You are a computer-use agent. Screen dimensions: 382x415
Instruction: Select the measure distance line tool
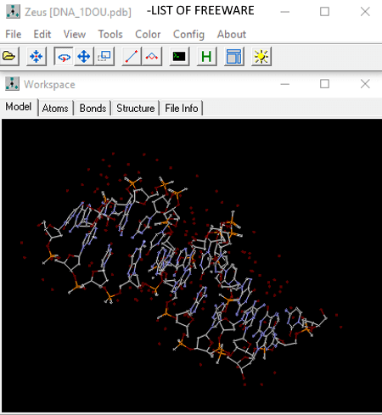[x=132, y=57]
